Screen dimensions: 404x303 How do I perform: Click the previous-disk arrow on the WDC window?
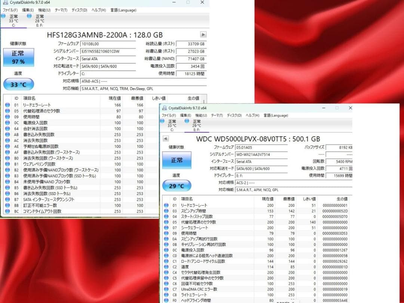[165, 138]
